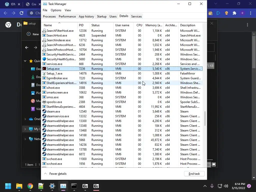Select StartMenuExperienc... process name

61,106
